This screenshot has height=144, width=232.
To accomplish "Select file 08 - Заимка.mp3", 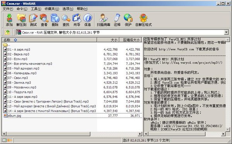I will click(x=19, y=82).
